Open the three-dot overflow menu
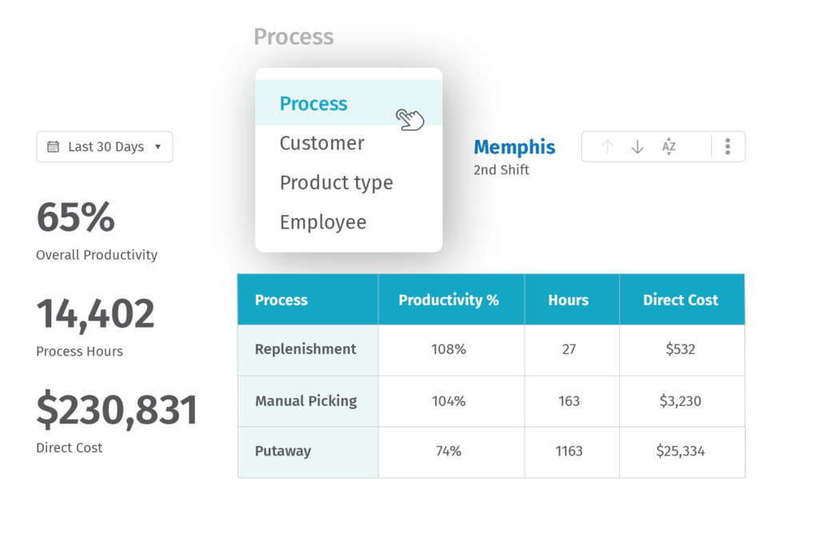Screen dimensions: 819x533 point(727,146)
